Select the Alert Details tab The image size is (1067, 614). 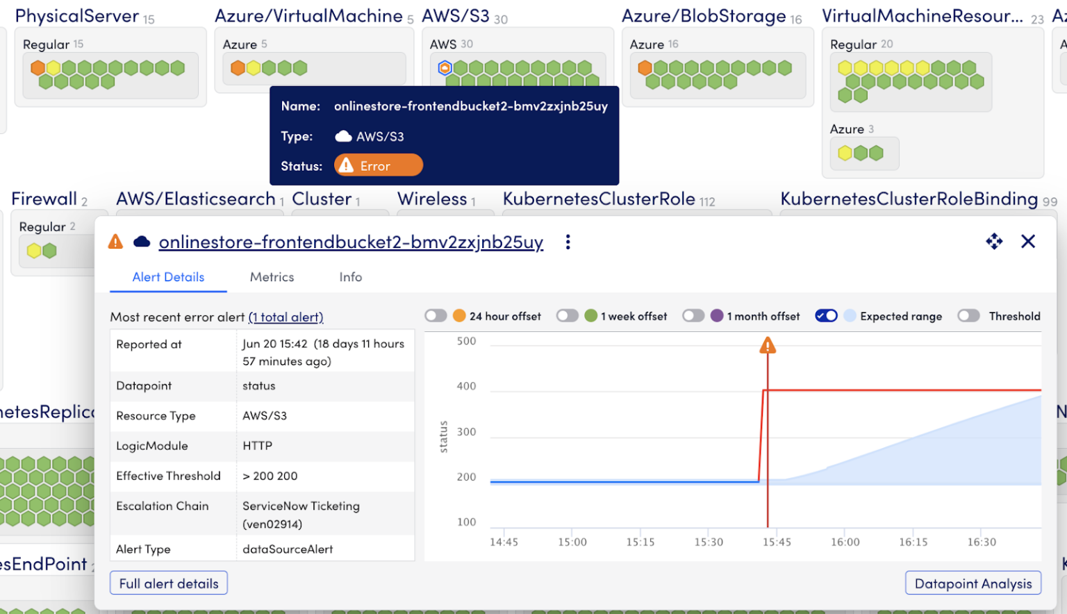[168, 276]
